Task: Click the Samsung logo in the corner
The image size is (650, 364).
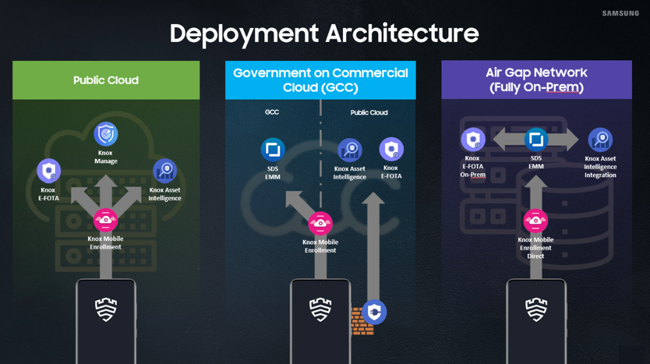Action: pyautogui.click(x=621, y=13)
